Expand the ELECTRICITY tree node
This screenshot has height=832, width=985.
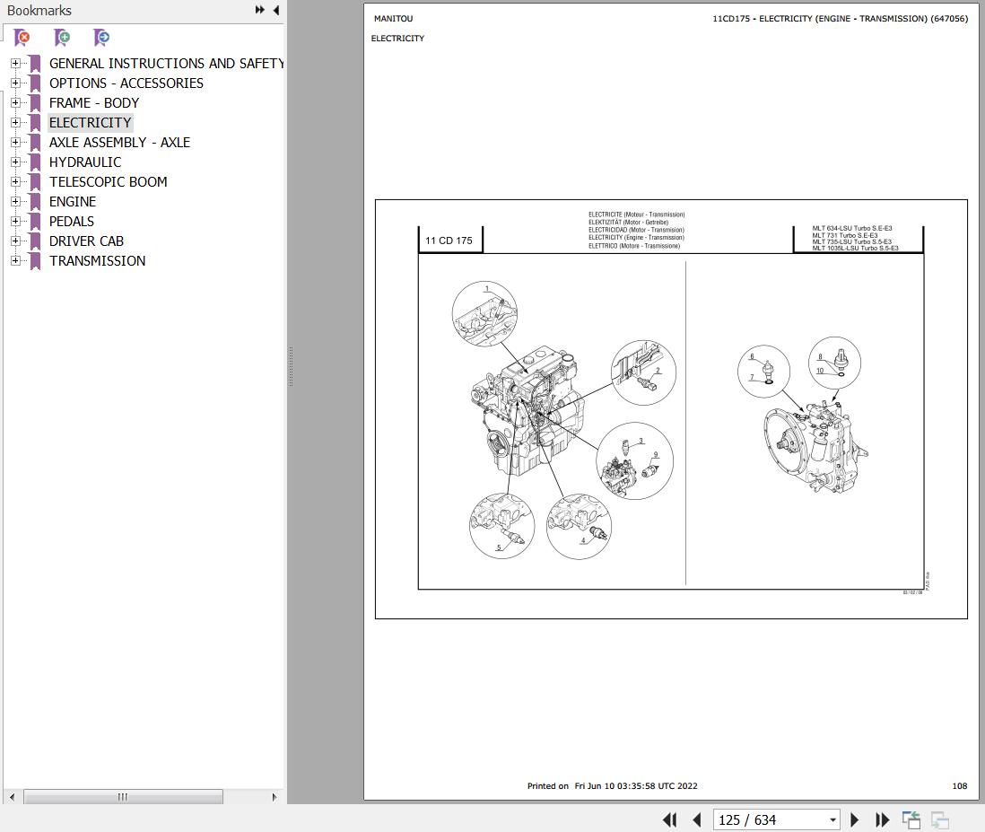tap(15, 123)
